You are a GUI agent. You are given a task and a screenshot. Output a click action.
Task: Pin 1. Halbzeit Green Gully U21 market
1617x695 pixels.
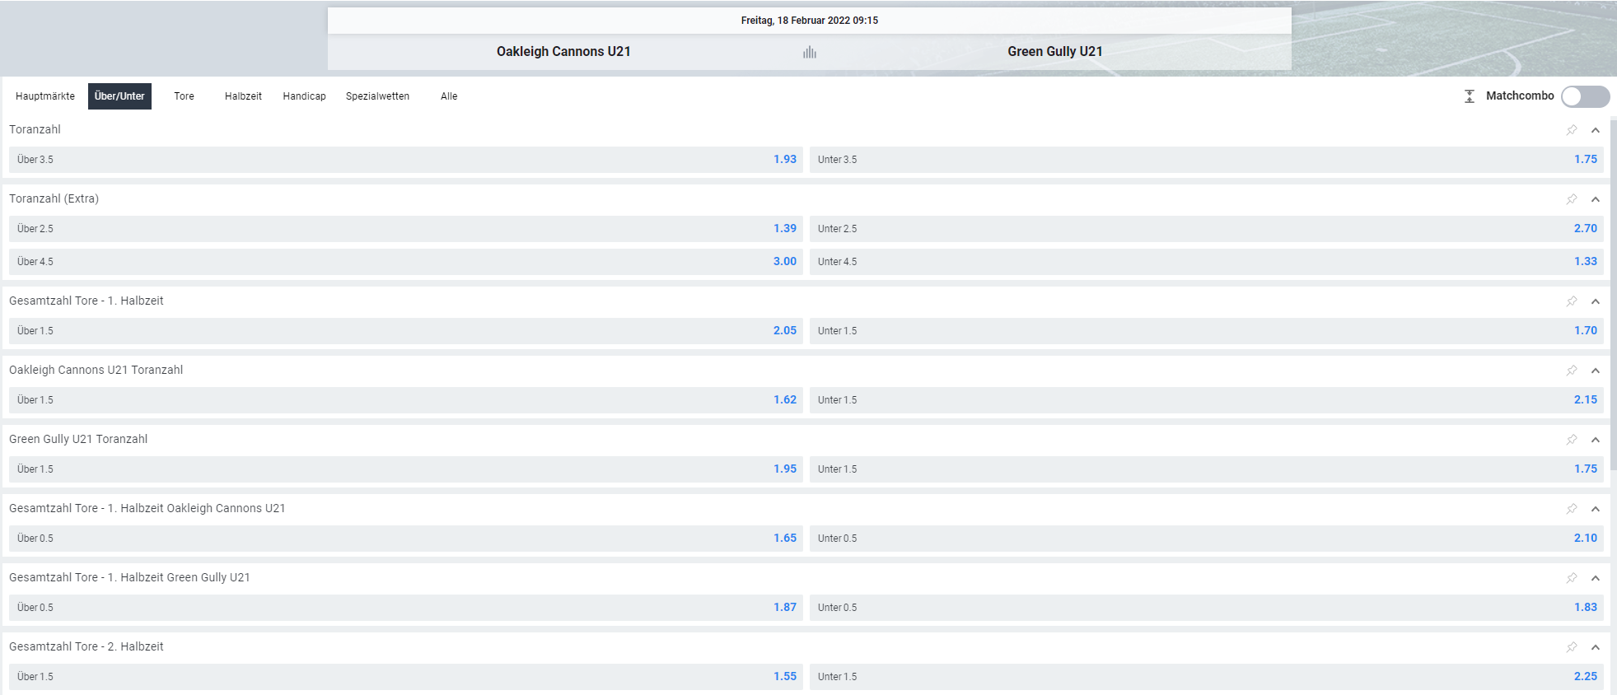(x=1572, y=578)
